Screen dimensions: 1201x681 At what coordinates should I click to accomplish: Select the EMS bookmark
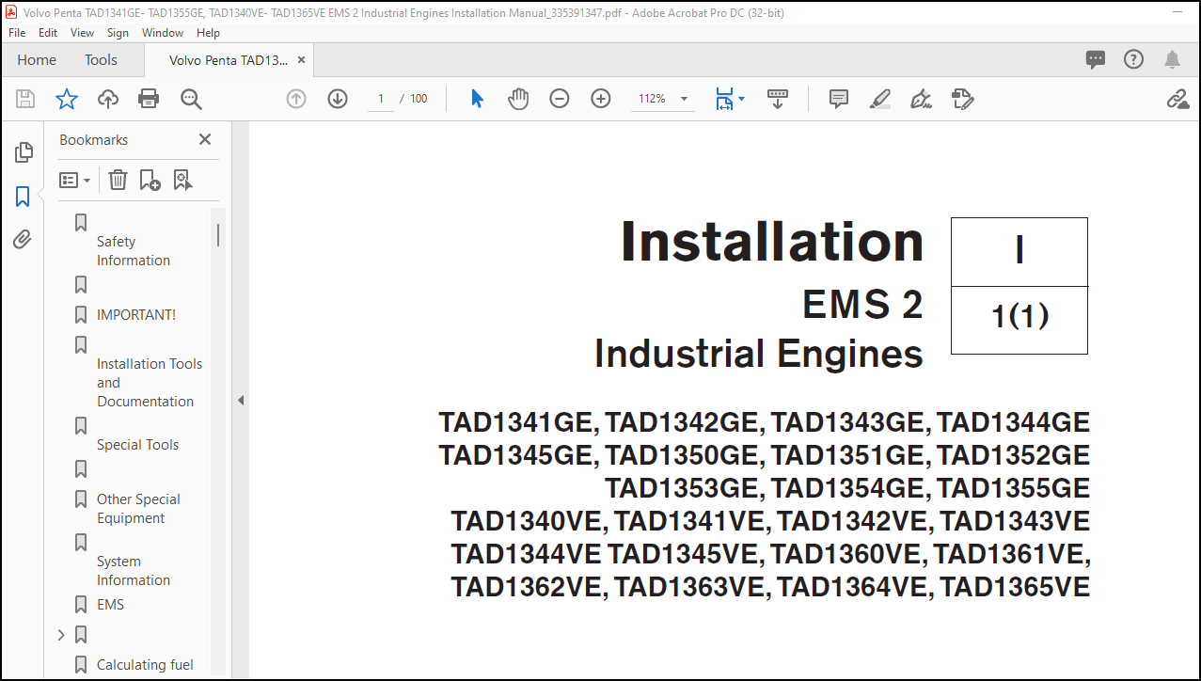click(x=110, y=605)
